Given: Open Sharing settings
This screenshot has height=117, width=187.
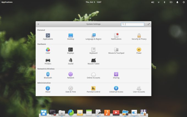Looking at the screenshot, I should click(116, 75).
